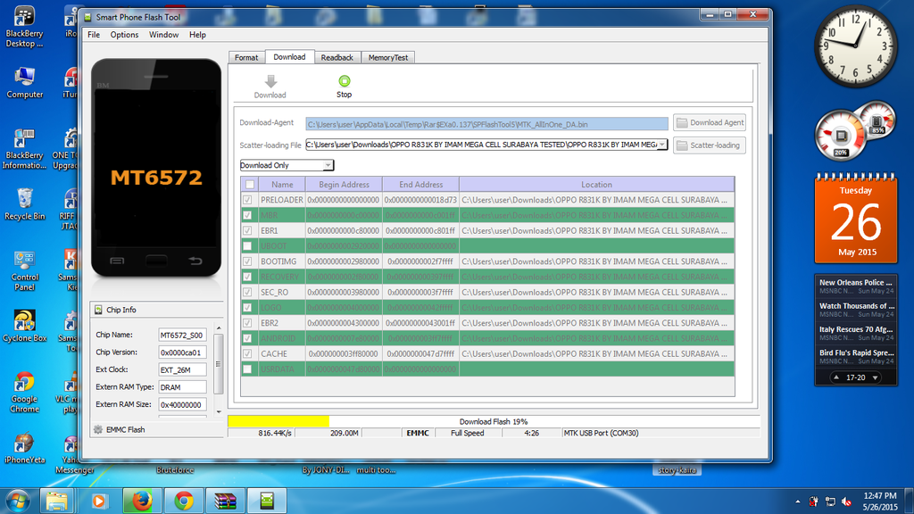The width and height of the screenshot is (914, 514).
Task: Open the Recycle Bin desktop icon
Action: [24, 200]
